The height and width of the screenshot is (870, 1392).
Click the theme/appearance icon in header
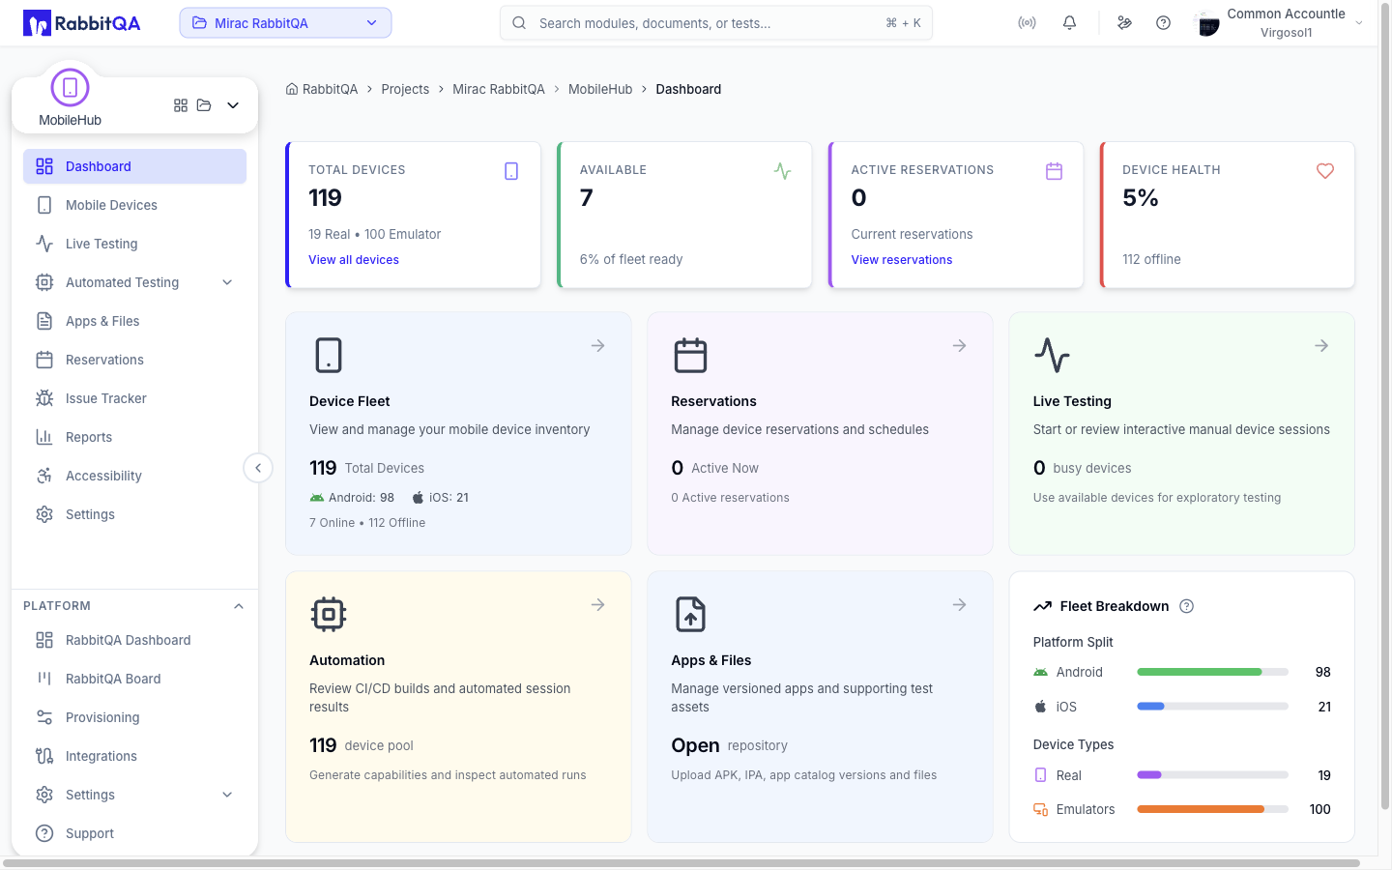pos(1124,23)
